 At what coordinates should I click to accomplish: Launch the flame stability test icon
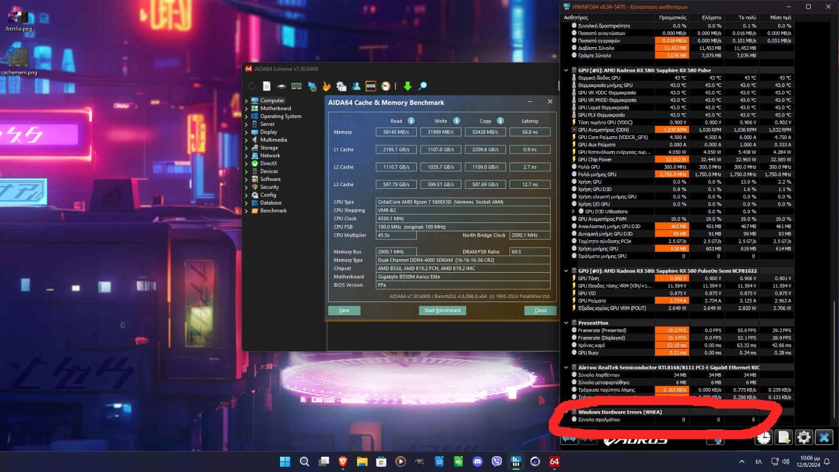tap(327, 86)
